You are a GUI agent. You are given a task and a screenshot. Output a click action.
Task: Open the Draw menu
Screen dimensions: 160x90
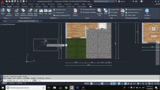[43, 4]
